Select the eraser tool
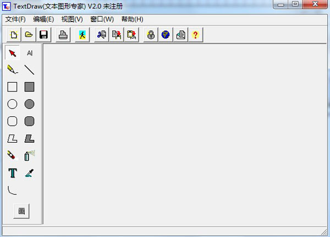Screen dimensions: 330x237 [x=12, y=155]
